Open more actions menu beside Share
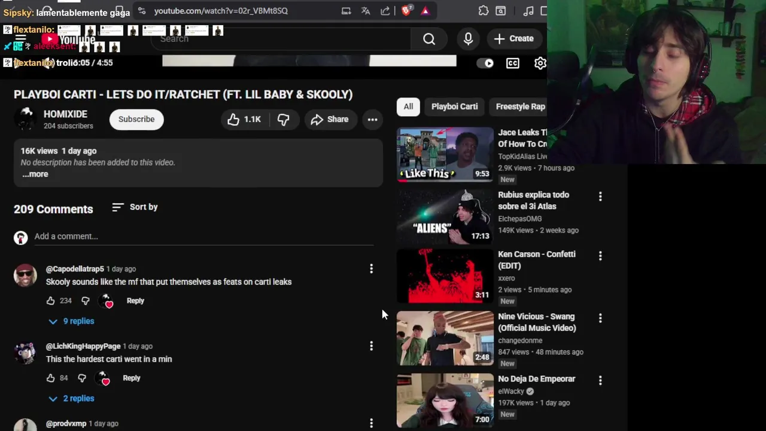 pyautogui.click(x=372, y=119)
